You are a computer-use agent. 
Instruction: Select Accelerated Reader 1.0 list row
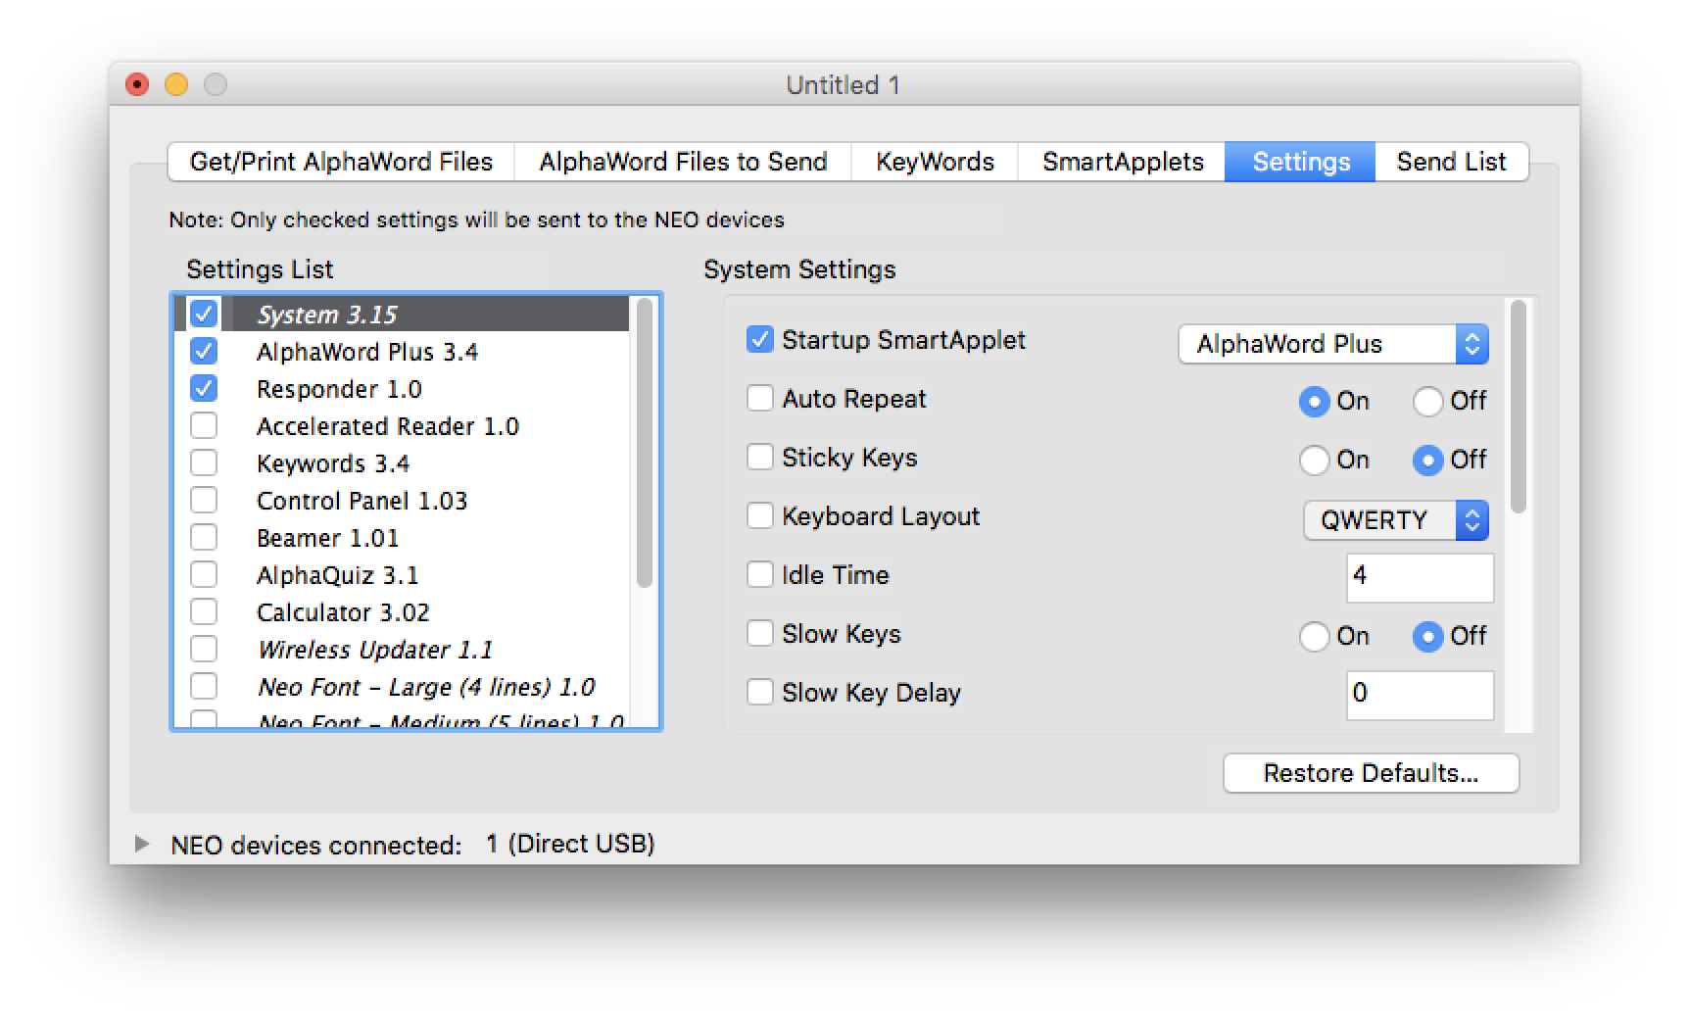(x=402, y=425)
